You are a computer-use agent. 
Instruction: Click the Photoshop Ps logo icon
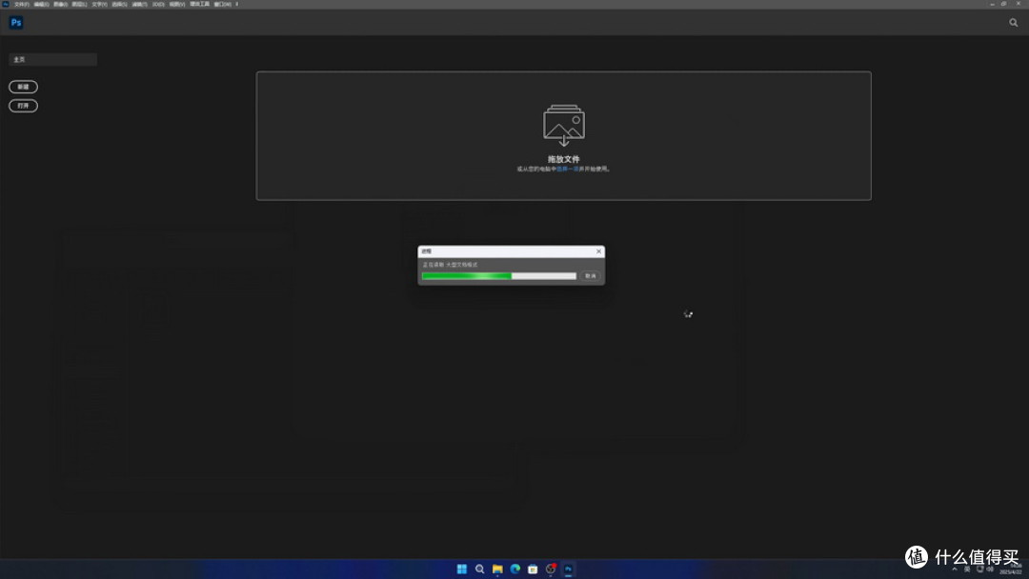(x=16, y=22)
